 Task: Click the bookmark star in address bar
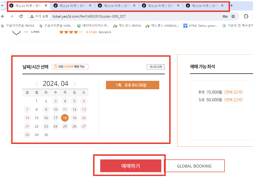233,16
